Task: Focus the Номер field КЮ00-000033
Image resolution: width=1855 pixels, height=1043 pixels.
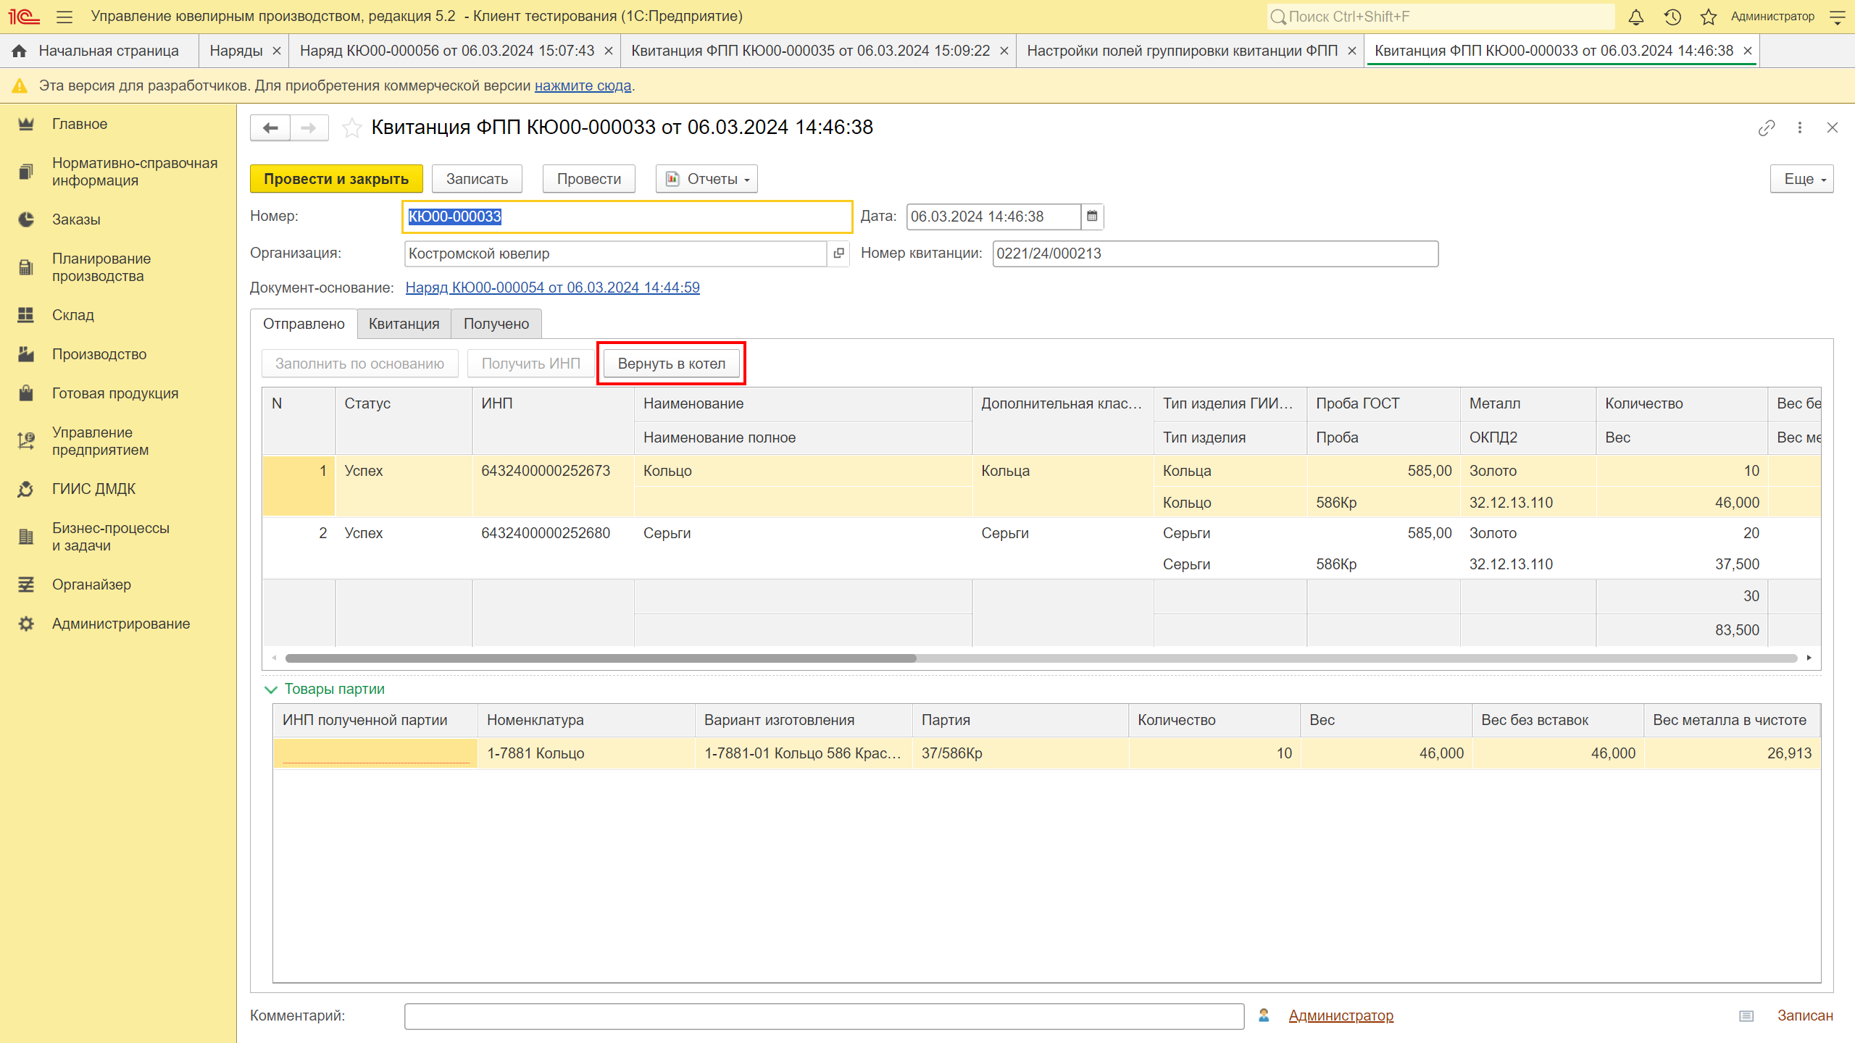Action: (x=627, y=217)
